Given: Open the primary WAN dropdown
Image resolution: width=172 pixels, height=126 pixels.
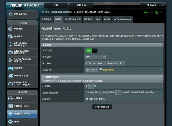Looking at the screenshot, I should [x=95, y=57].
